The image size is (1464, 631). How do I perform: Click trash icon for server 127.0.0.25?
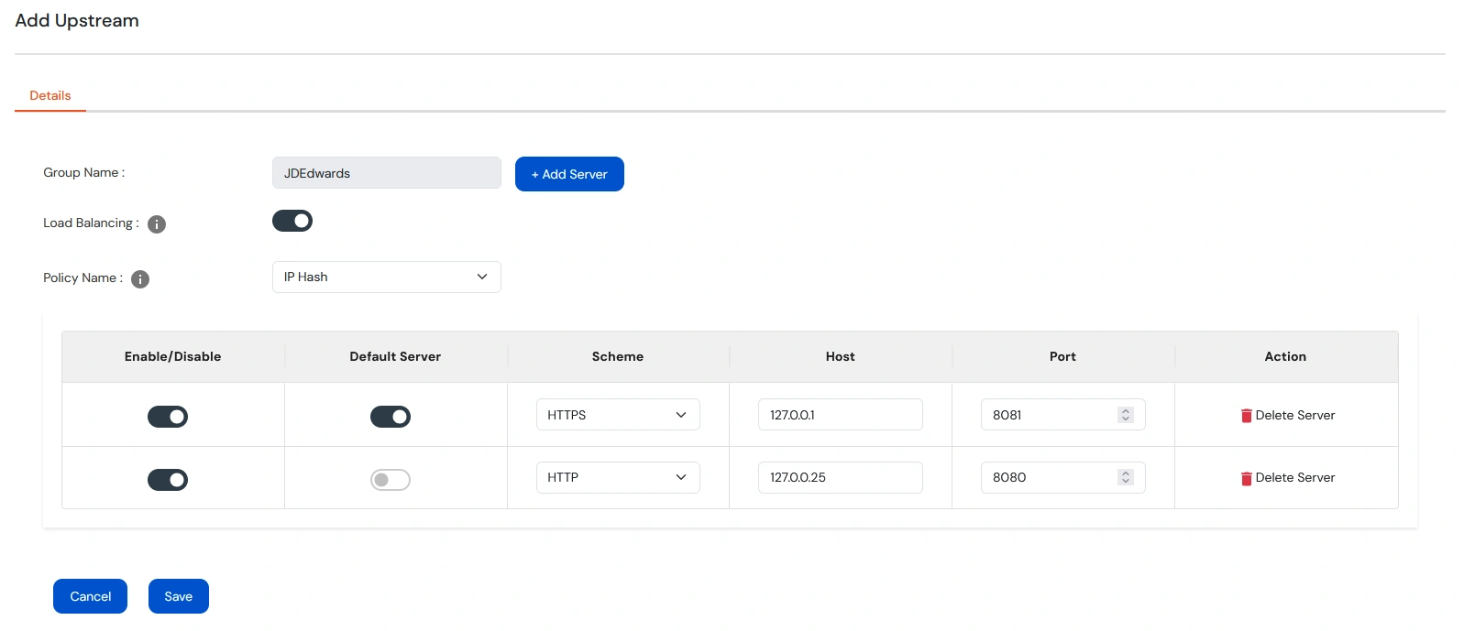click(1246, 478)
